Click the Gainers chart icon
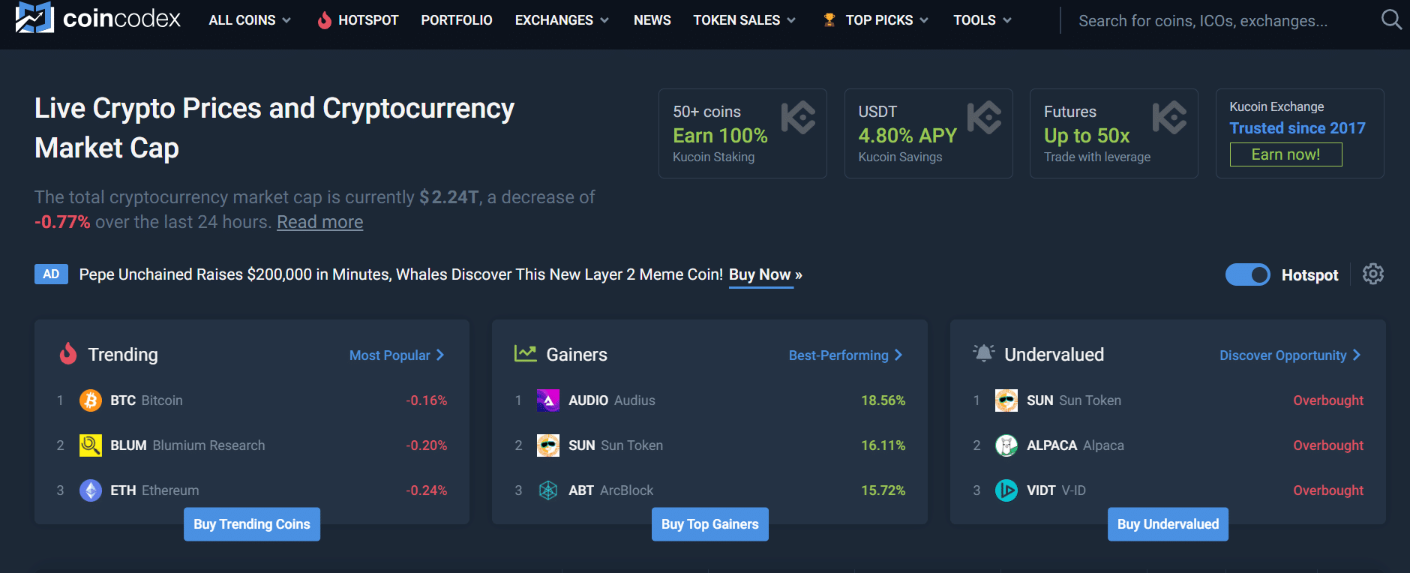 tap(525, 353)
